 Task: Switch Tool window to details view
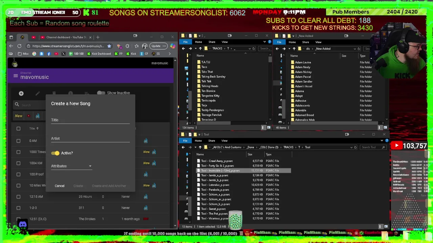[380, 226]
